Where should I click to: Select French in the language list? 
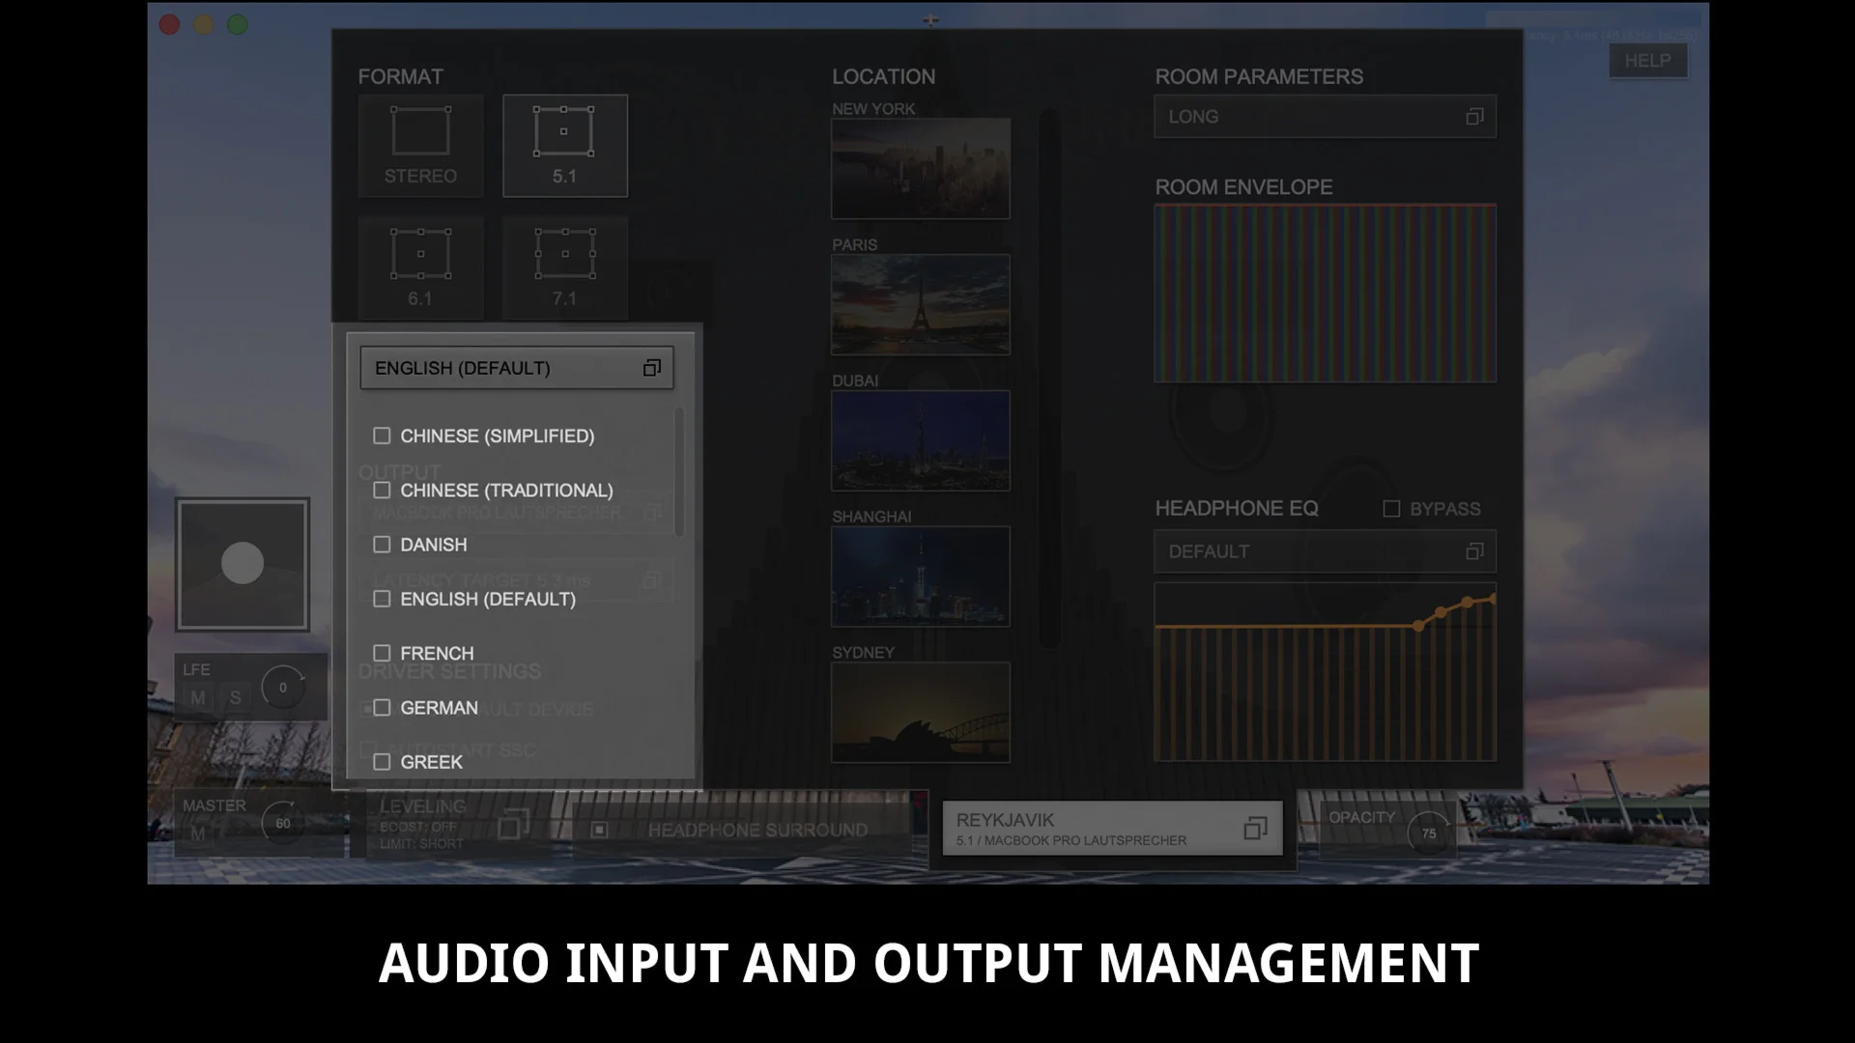[x=436, y=654]
